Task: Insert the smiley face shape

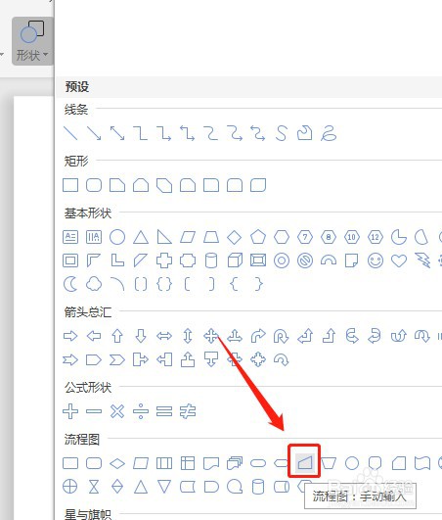Action: (x=376, y=260)
